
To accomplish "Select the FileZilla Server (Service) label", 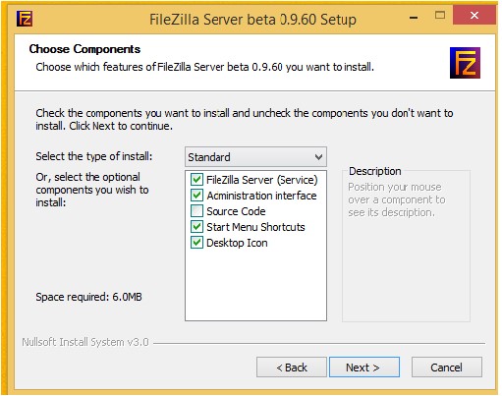I will [262, 180].
